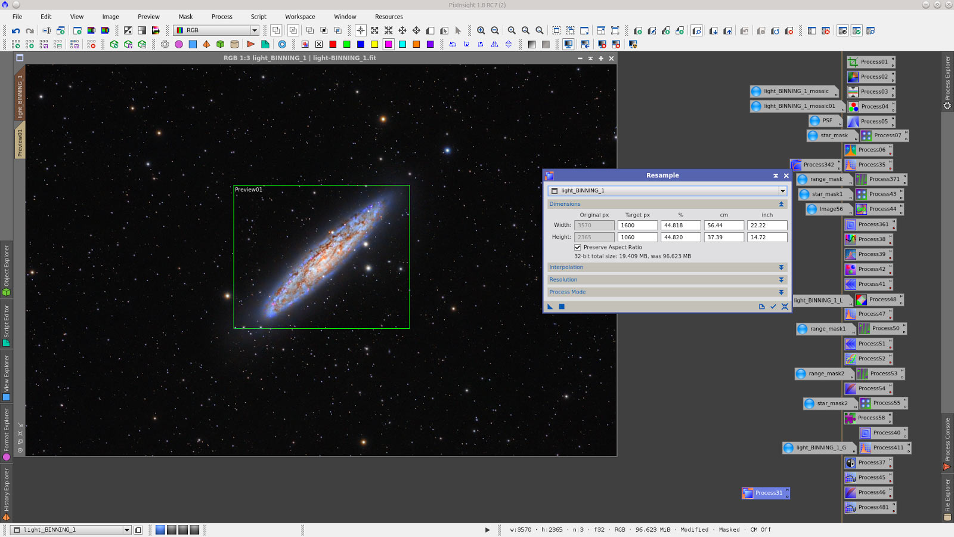Screen dimensions: 954x537
Task: Reset Resample parameters using the reset icon
Action: 784,306
